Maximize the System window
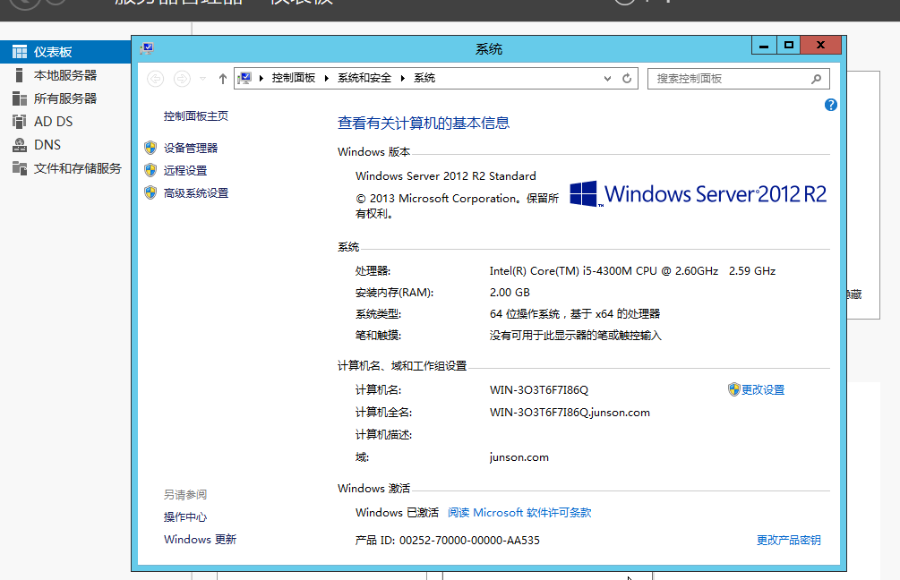Image resolution: width=900 pixels, height=580 pixels. (x=789, y=46)
